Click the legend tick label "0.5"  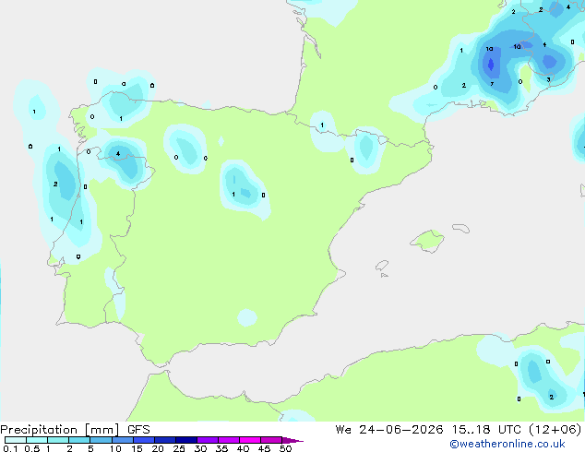click(31, 448)
